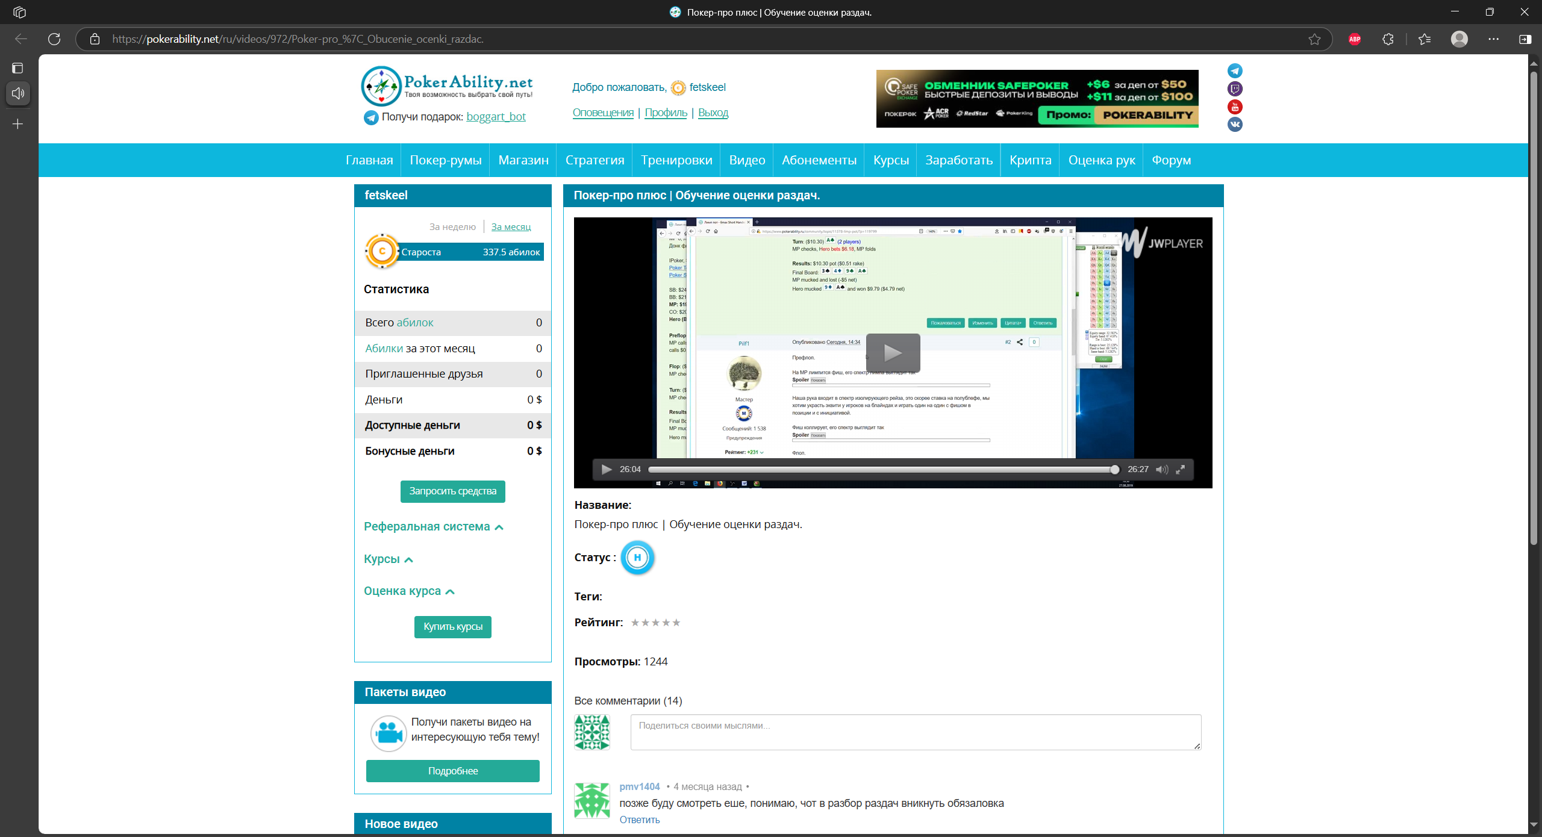This screenshot has height=837, width=1542.
Task: Switch rating to За неделю
Action: tap(452, 227)
